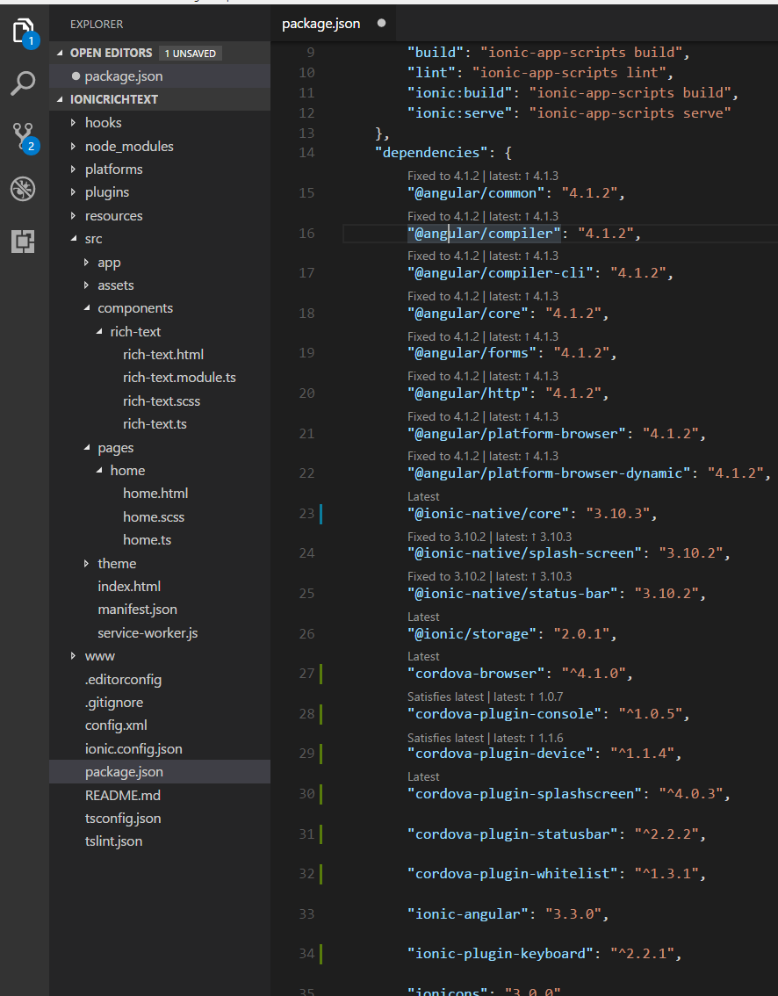Expand the node_modules folder
This screenshot has height=996, width=778.
click(x=128, y=146)
